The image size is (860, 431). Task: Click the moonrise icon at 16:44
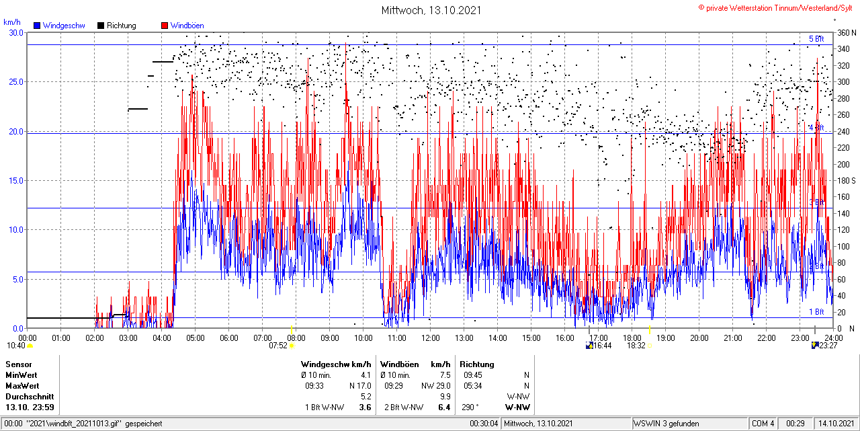coord(590,346)
